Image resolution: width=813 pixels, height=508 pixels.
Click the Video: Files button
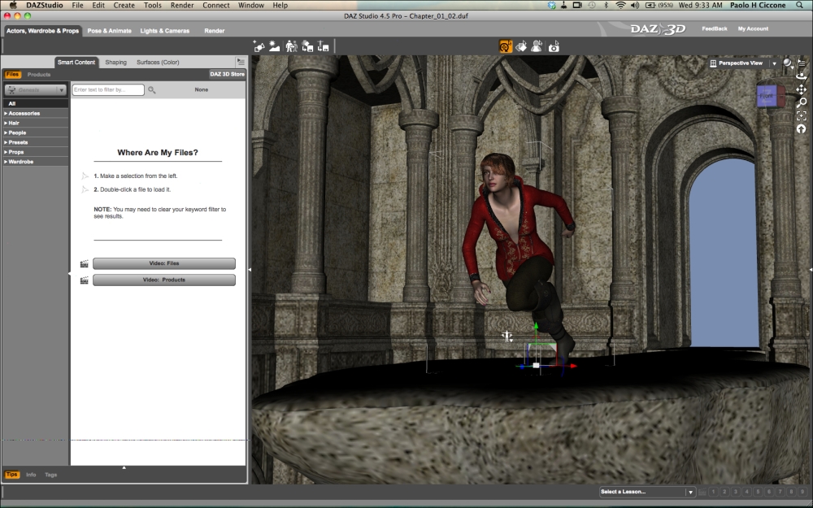[164, 264]
